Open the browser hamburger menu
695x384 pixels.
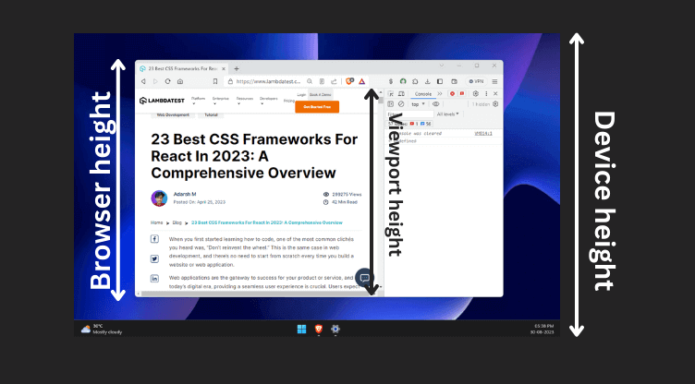pos(494,81)
